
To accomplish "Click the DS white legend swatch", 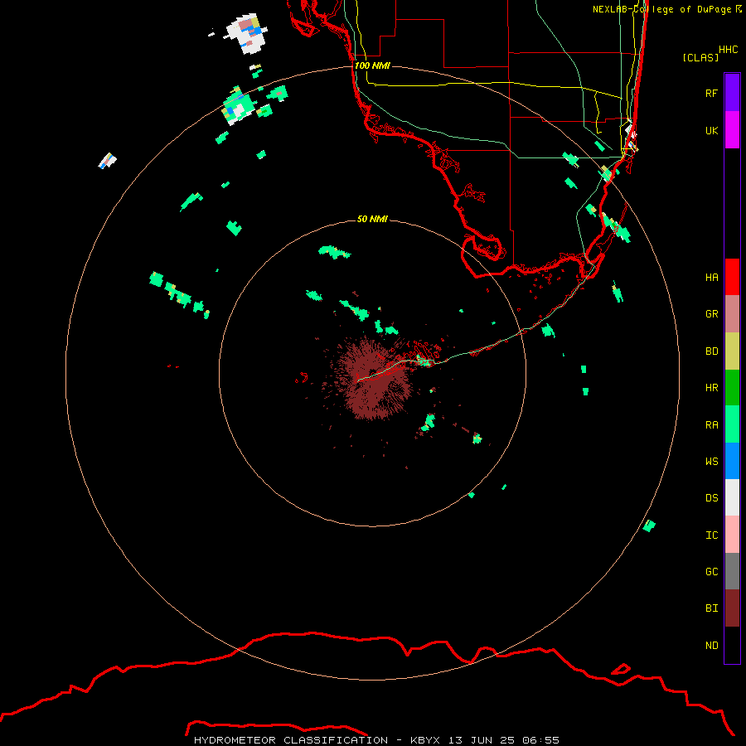I will [732, 497].
